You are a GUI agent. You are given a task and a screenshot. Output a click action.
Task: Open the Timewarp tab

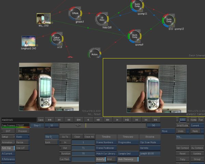coord(127,137)
